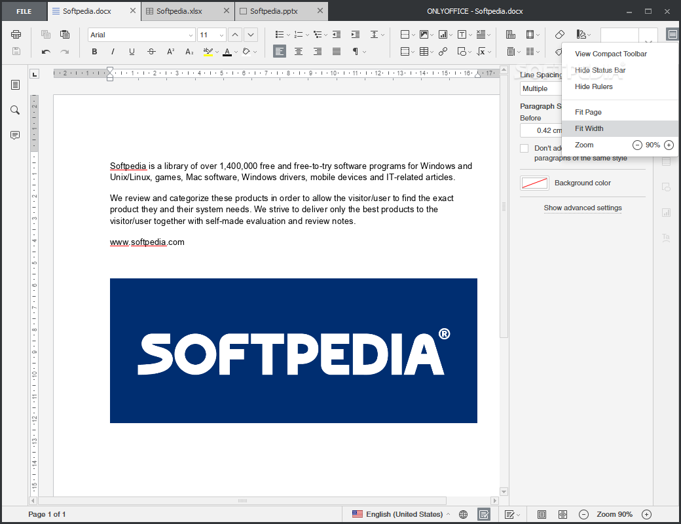Apply strikethrough formatting
The height and width of the screenshot is (524, 681).
click(x=151, y=52)
